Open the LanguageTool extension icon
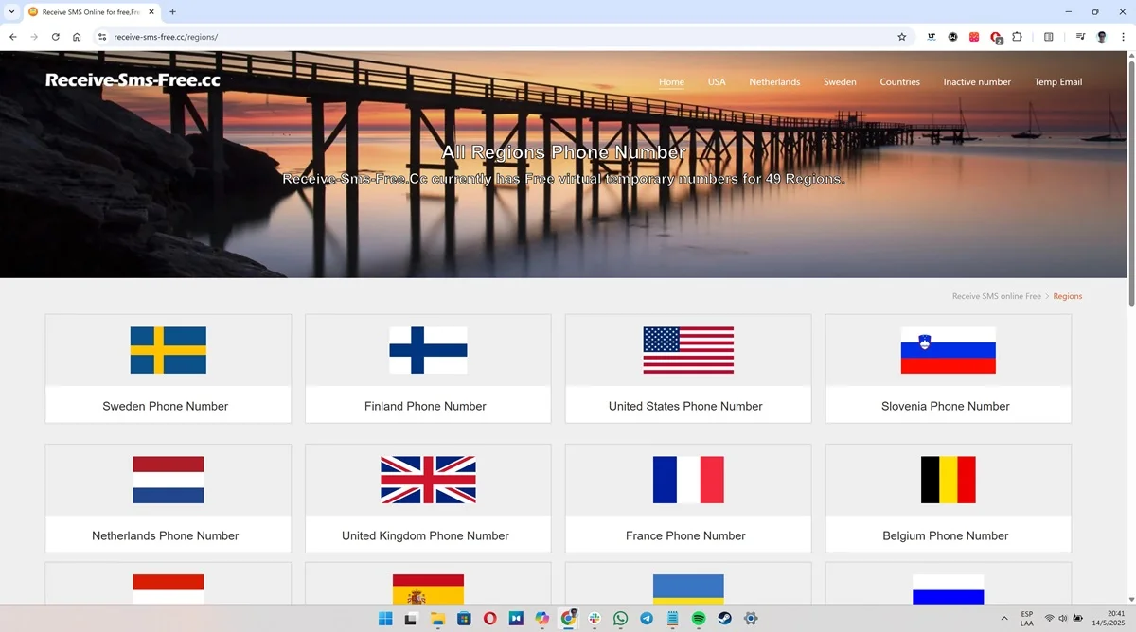The width and height of the screenshot is (1136, 632). point(932,37)
